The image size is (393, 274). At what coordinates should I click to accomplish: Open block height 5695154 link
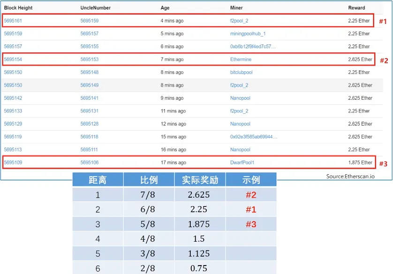tap(13, 59)
